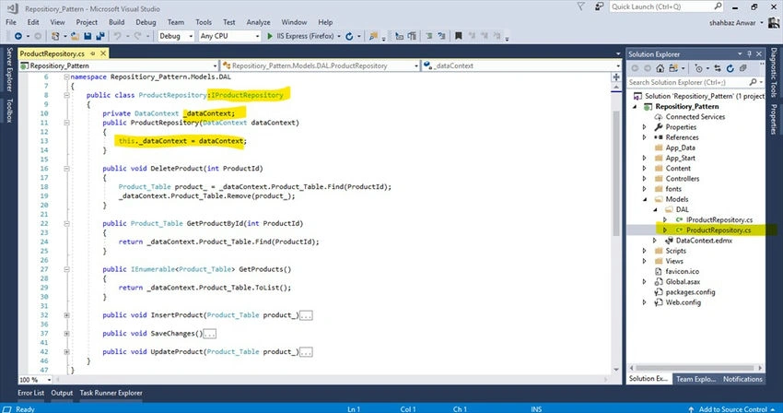Click Add to Source Control in status bar
This screenshot has width=783, height=413.
pyautogui.click(x=732, y=409)
